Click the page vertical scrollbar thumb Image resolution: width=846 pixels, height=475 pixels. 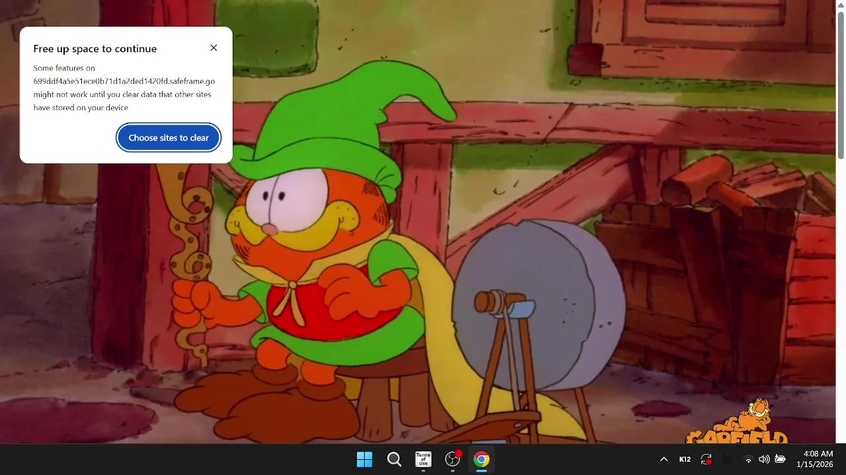click(841, 86)
